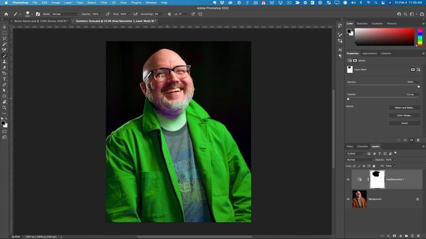Select the Zoom tool

point(5,108)
